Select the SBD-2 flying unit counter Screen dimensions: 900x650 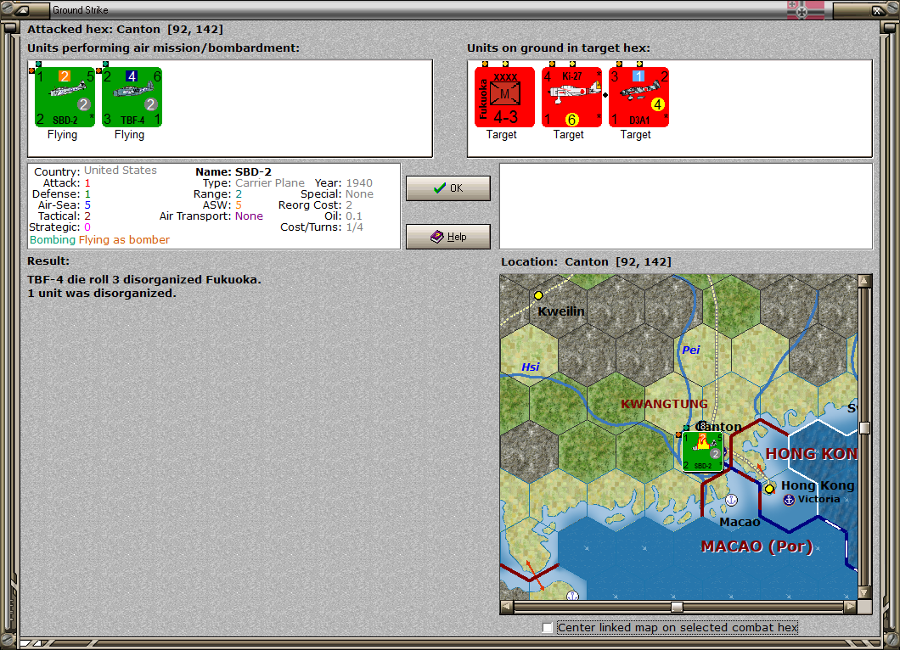point(65,97)
